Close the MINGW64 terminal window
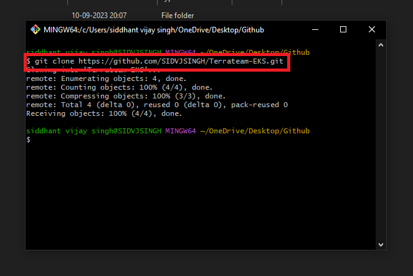413x276 pixels. (x=372, y=29)
